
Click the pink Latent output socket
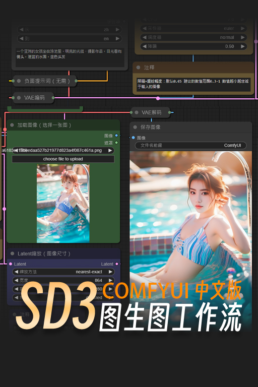click(117, 264)
